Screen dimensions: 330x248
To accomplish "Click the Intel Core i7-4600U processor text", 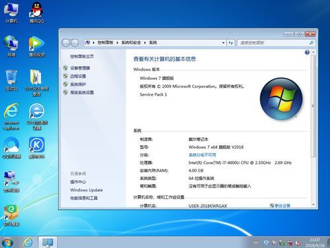I will 240,162.
